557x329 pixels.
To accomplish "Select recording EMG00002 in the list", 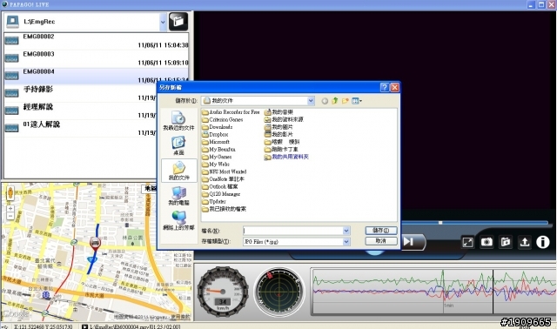I will pyautogui.click(x=97, y=41).
